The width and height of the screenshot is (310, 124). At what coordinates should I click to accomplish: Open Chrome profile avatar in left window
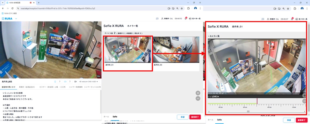tap(195, 8)
